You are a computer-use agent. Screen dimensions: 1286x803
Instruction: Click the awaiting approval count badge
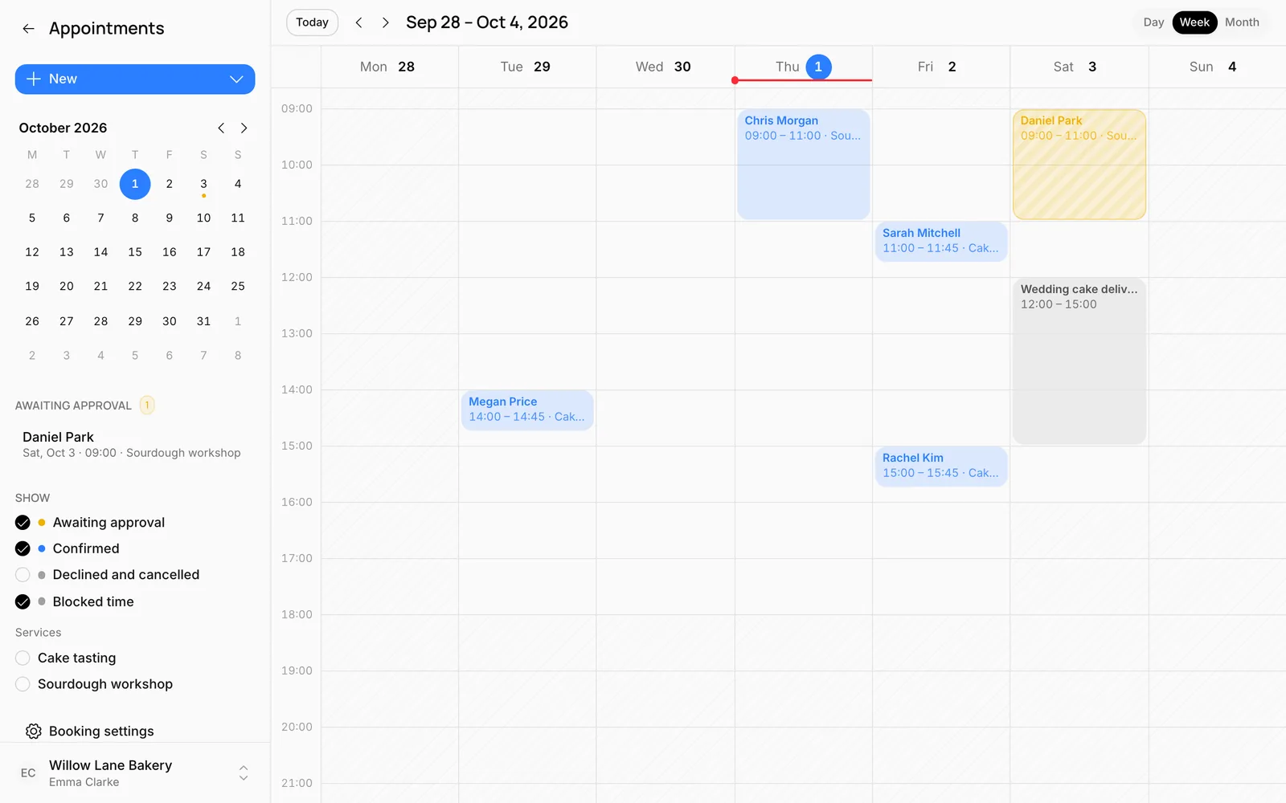coord(147,405)
